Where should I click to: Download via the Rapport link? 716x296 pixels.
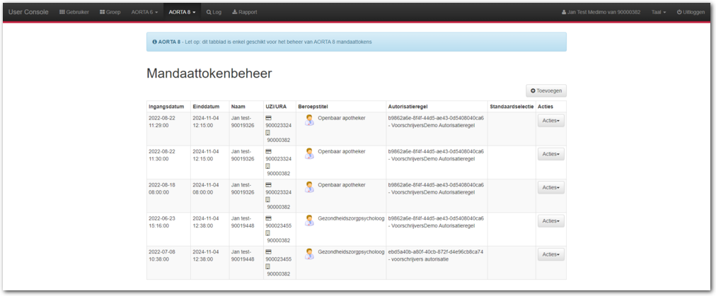point(244,12)
